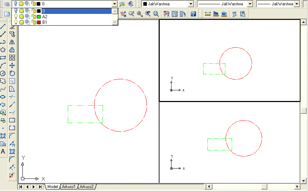Select the Array modify tool
Viewport: 308px width, 192px height.
tap(12, 58)
